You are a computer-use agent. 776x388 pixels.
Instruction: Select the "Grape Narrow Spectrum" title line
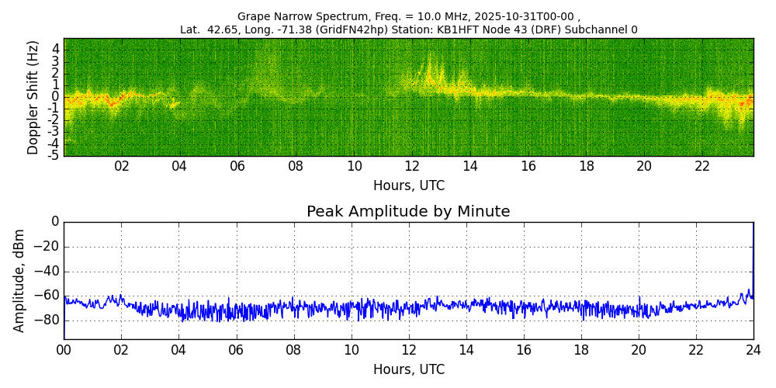[x=408, y=16]
